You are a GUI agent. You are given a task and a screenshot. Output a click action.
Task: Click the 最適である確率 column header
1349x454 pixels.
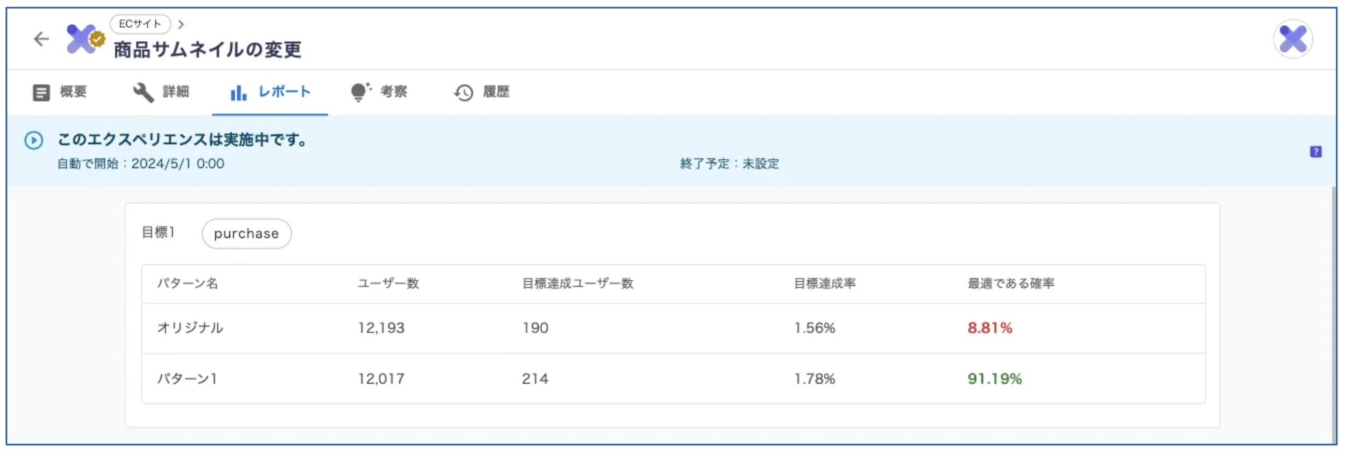click(1010, 284)
